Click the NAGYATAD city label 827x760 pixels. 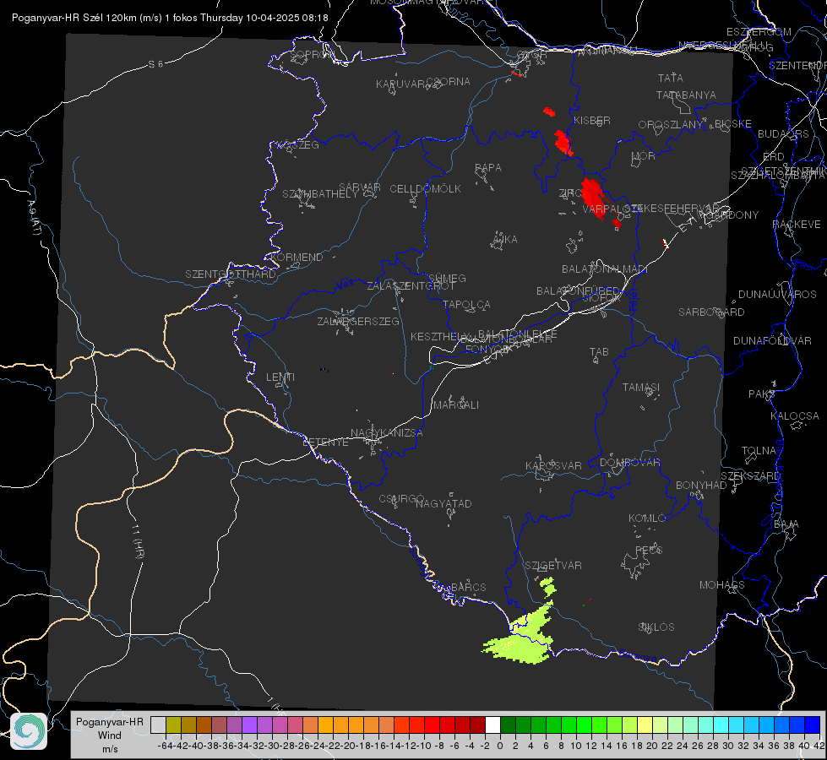(443, 503)
